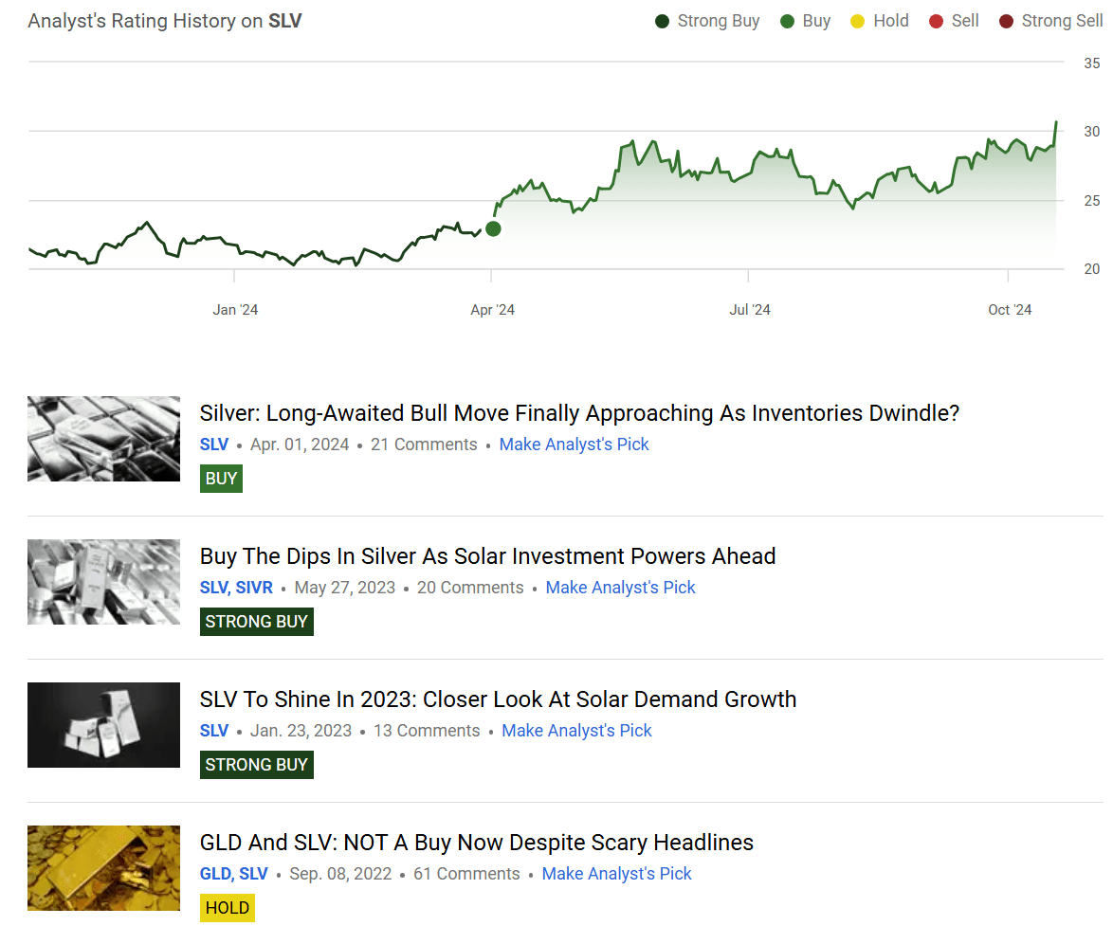
Task: Open the SLV To Shine thumbnail image
Action: 103,725
